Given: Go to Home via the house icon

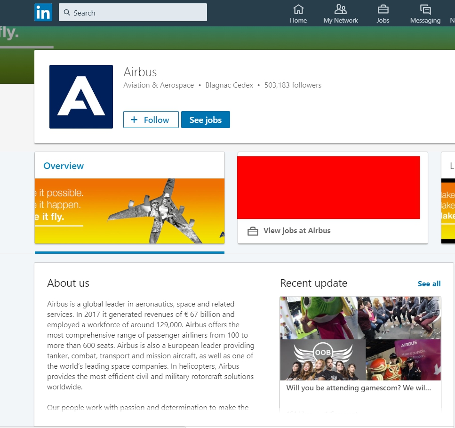Looking at the screenshot, I should tap(298, 9).
